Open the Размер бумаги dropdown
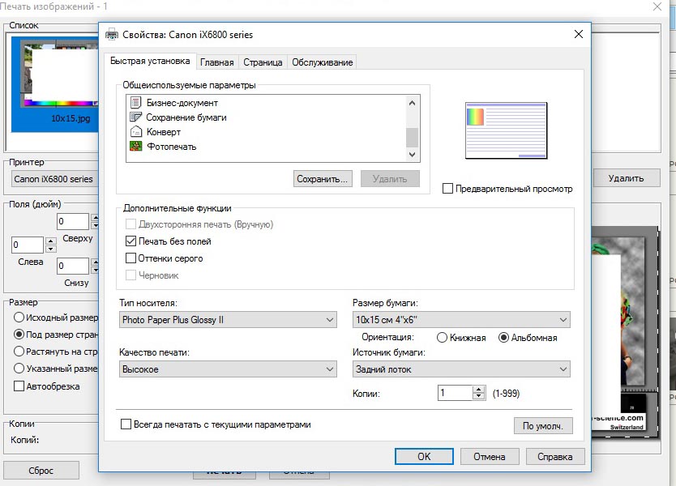The height and width of the screenshot is (486, 676). pos(461,320)
